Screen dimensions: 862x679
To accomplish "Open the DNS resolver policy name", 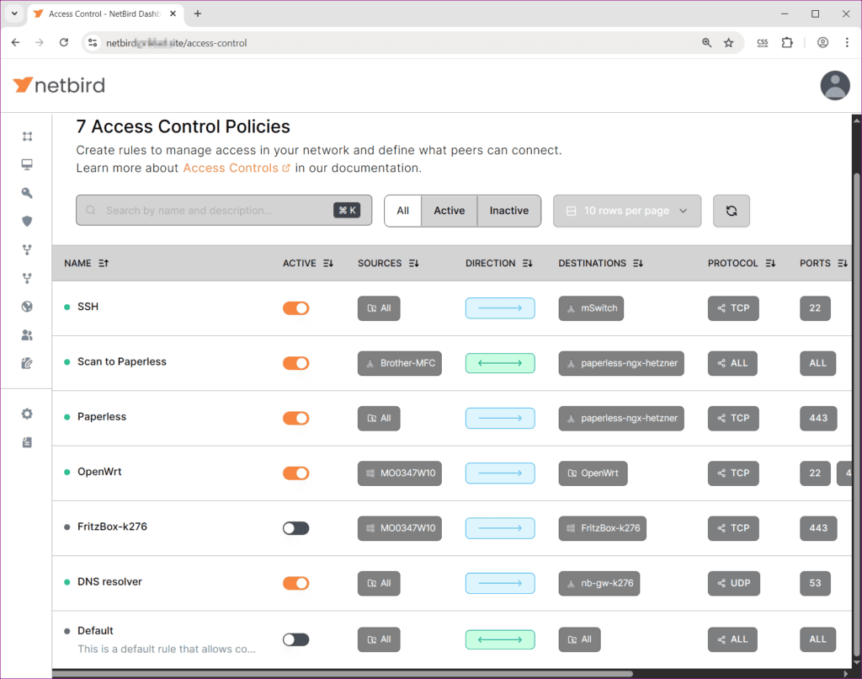I will [109, 581].
